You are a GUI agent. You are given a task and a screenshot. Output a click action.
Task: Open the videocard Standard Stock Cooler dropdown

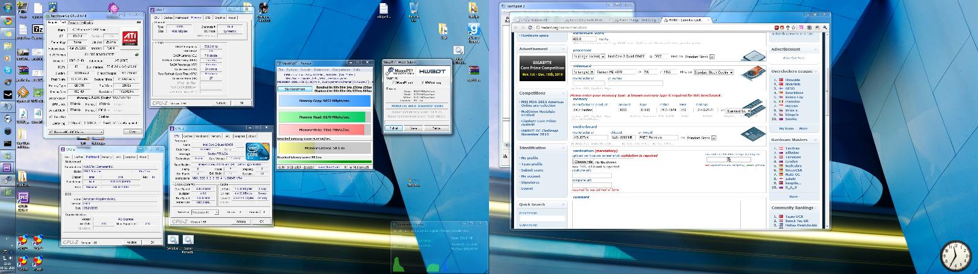point(713,72)
